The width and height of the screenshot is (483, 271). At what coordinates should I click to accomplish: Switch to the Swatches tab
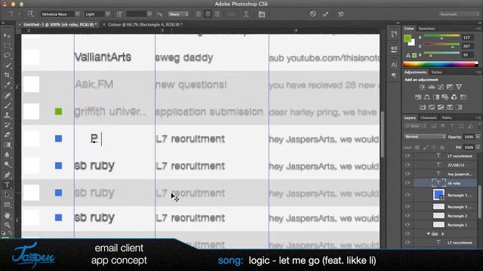point(426,29)
